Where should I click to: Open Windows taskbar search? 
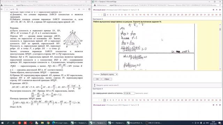point(8,123)
